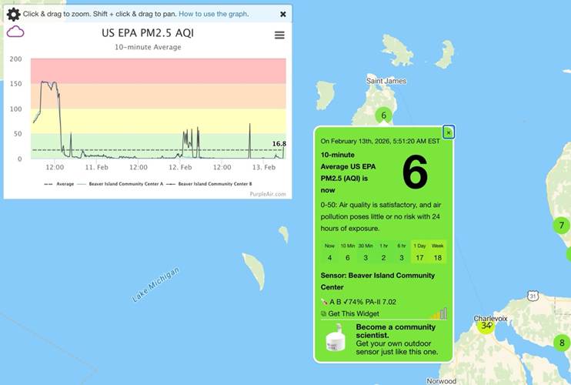The width and height of the screenshot is (571, 385).
Task: Select the Charlevoix sensor marker 34
Action: tap(486, 326)
